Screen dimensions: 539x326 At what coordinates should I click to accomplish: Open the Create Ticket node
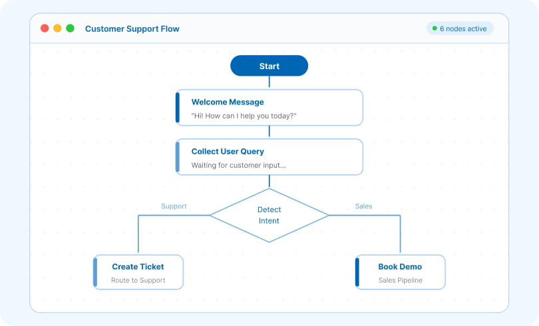[x=138, y=272]
